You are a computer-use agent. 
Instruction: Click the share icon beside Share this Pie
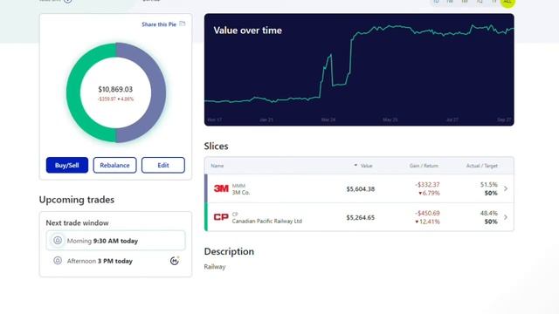183,24
